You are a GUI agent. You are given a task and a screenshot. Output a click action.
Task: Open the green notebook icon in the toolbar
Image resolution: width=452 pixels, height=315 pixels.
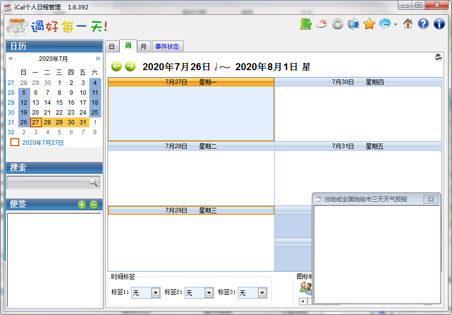[x=306, y=24]
